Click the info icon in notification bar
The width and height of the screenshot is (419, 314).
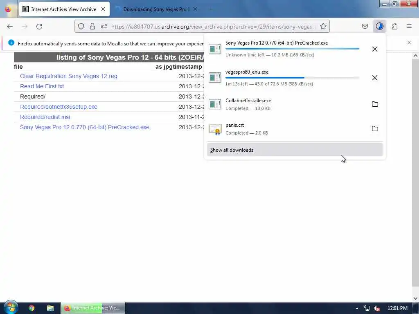[11, 43]
